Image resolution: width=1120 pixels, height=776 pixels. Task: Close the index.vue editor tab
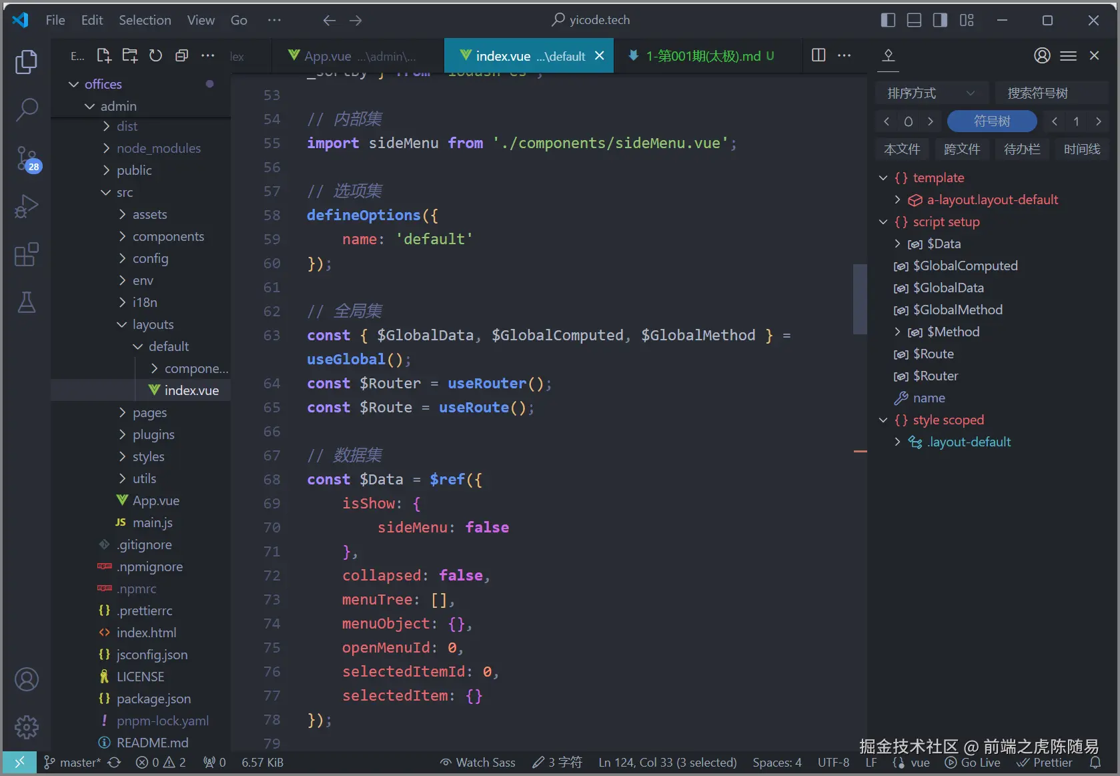pos(600,55)
